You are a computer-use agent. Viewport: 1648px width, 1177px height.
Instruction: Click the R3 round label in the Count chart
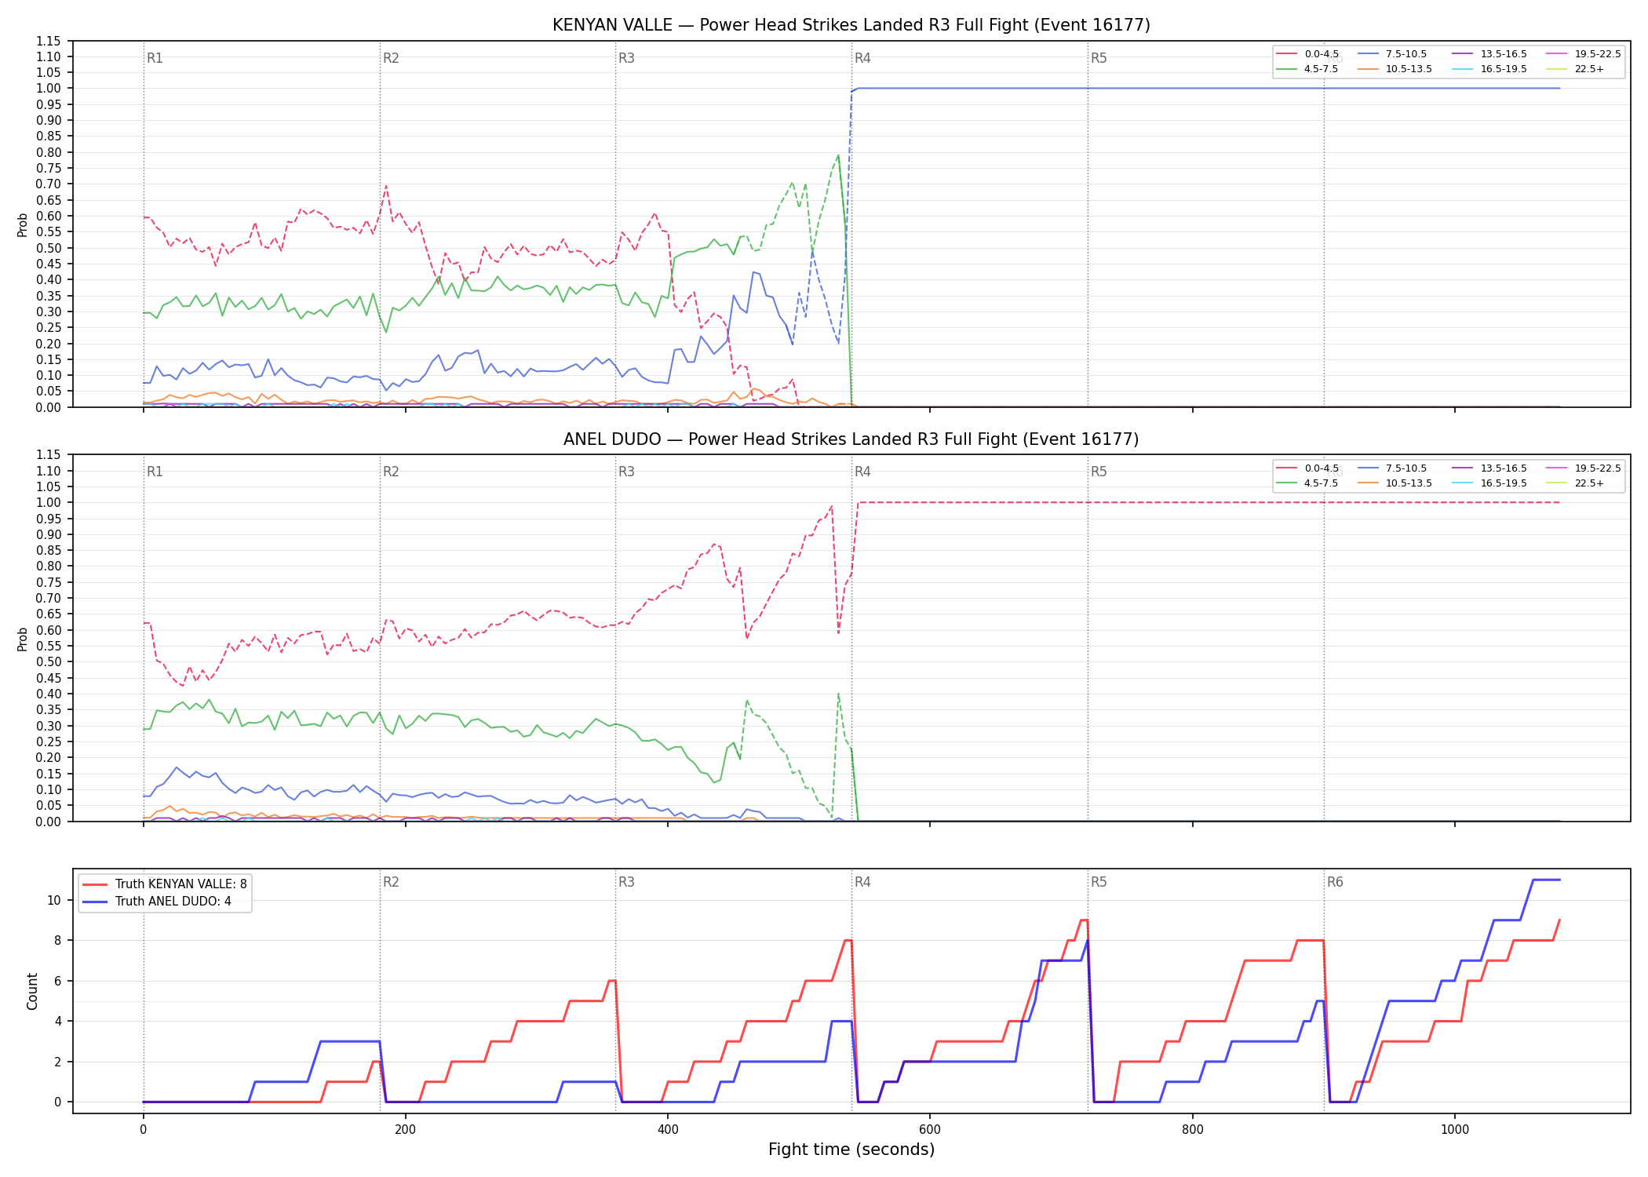pyautogui.click(x=626, y=882)
